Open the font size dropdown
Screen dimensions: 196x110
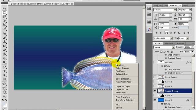pos(171,15)
